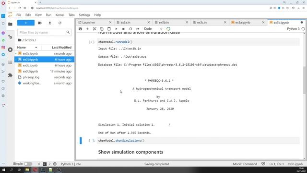Restart kernel and run all cells icon
307x173 pixels.
(138, 29)
